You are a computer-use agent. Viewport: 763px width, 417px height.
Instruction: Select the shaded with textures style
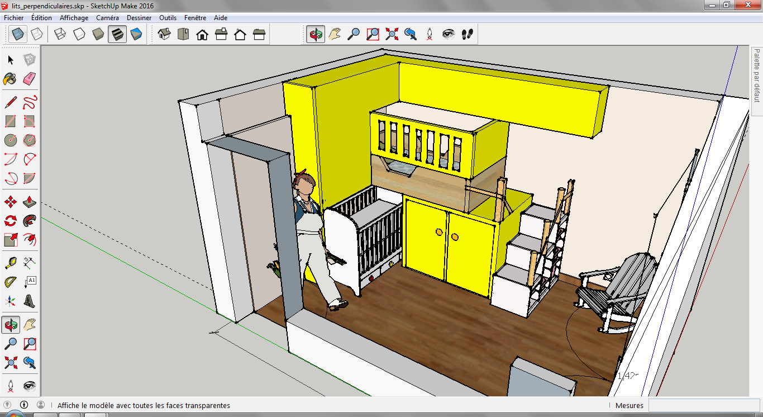pyautogui.click(x=117, y=35)
